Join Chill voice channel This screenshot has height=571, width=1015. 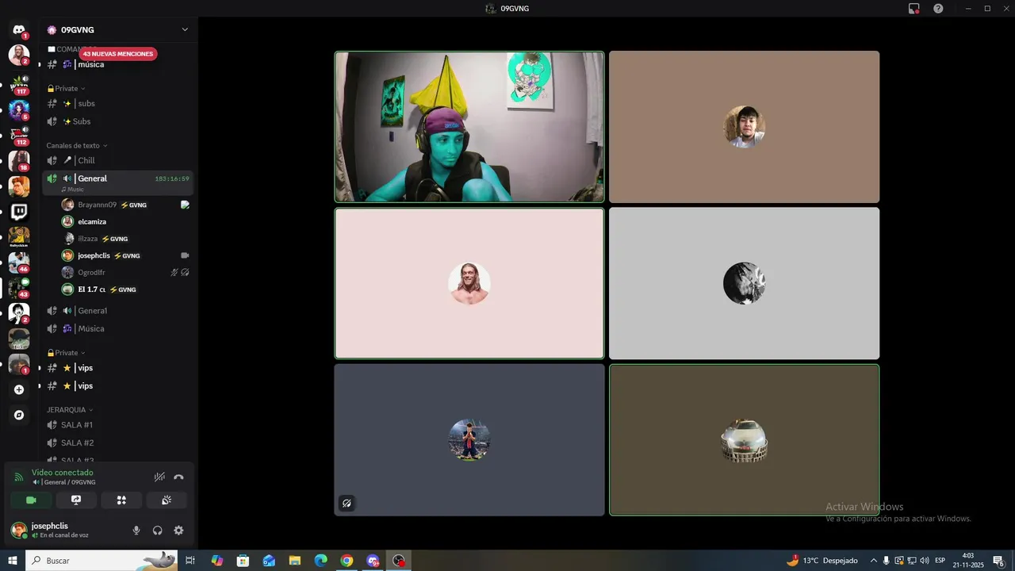coord(117,161)
